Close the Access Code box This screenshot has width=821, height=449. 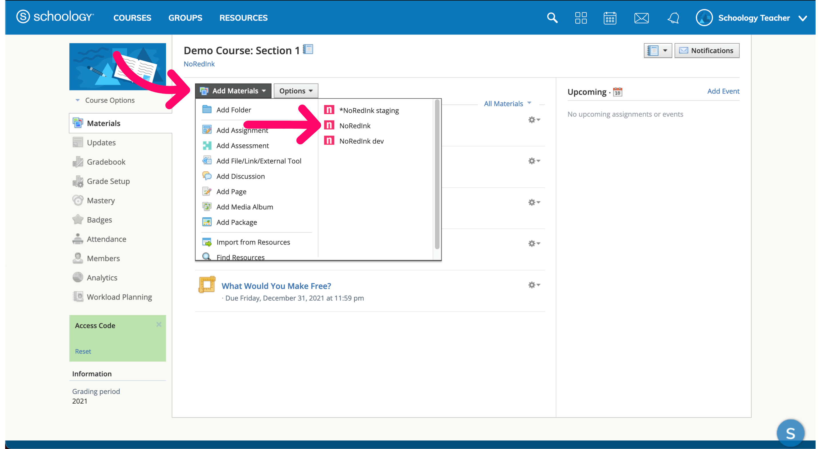pos(159,324)
